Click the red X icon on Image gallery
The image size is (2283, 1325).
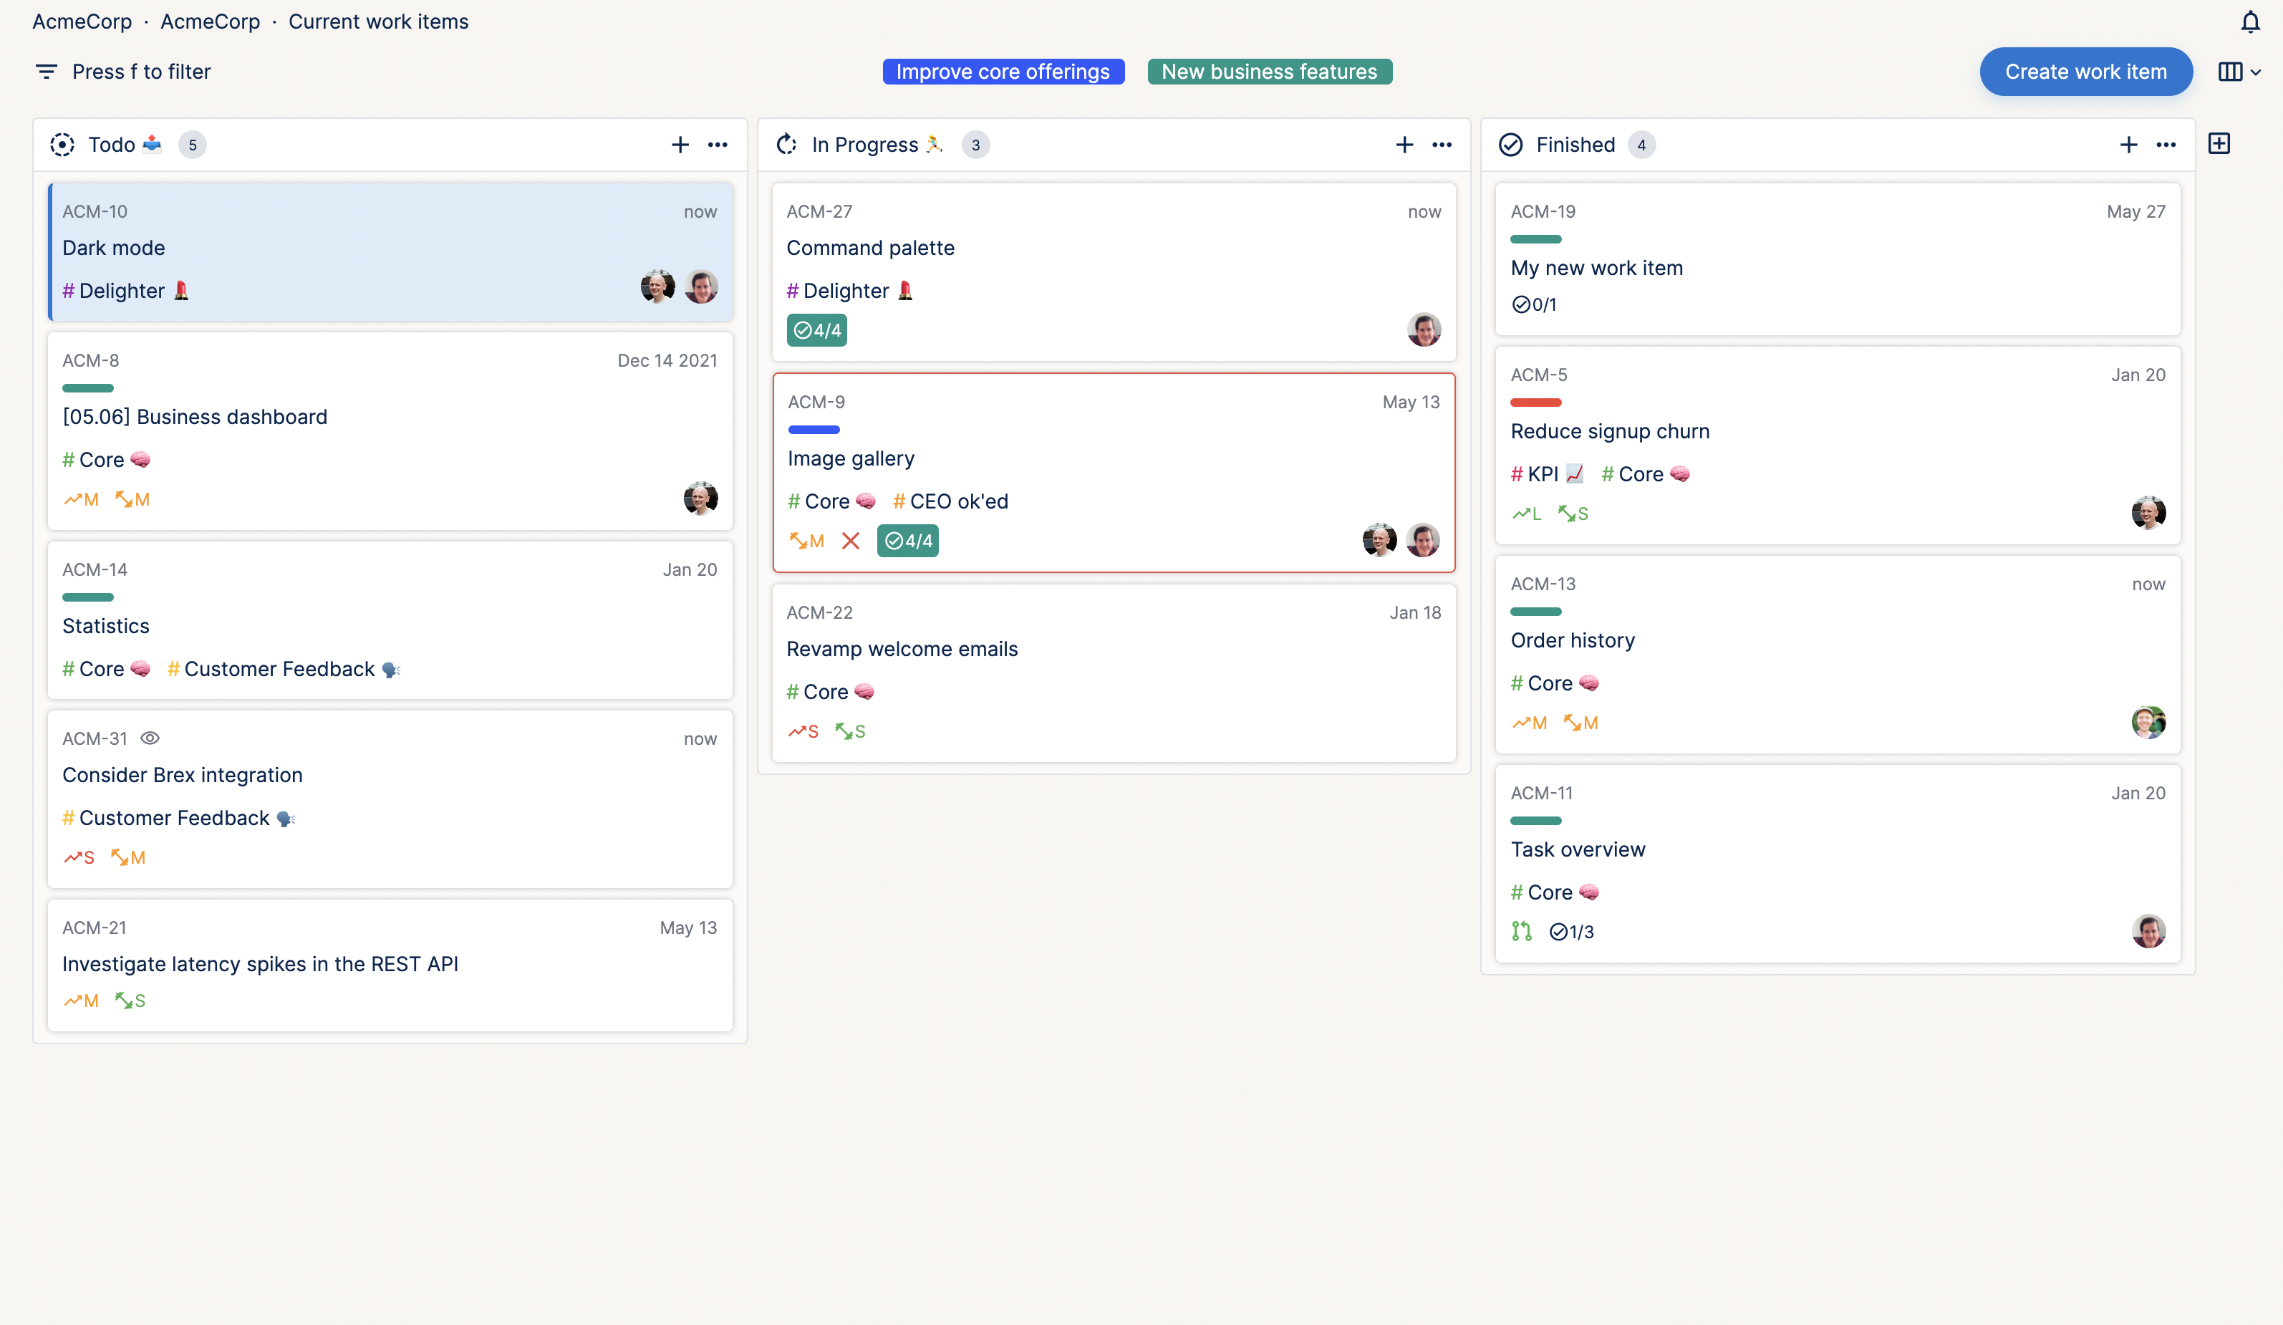[x=850, y=541]
